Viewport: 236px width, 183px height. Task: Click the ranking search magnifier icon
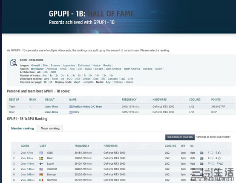[13, 63]
